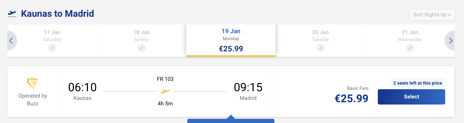The width and height of the screenshot is (464, 123).
Task: Click the departing plane icon beside the heading
Action: [x=12, y=14]
